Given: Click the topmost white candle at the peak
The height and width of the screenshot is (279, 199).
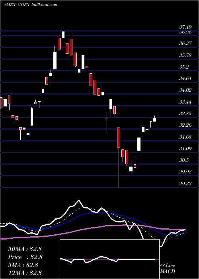Looking at the screenshot, I should pos(63,35).
